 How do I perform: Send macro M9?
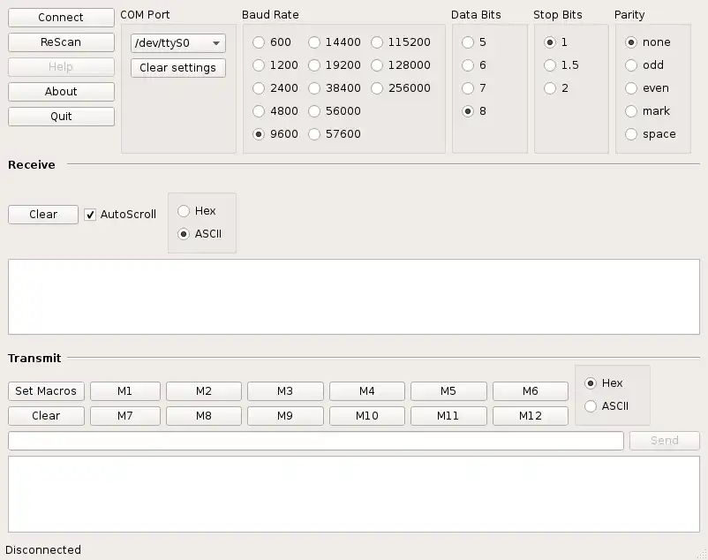point(285,416)
